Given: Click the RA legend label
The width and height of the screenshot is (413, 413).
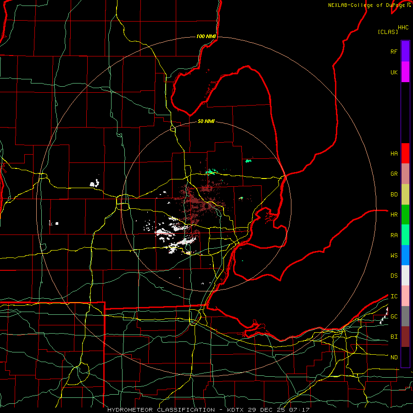Looking at the screenshot, I should point(394,235).
